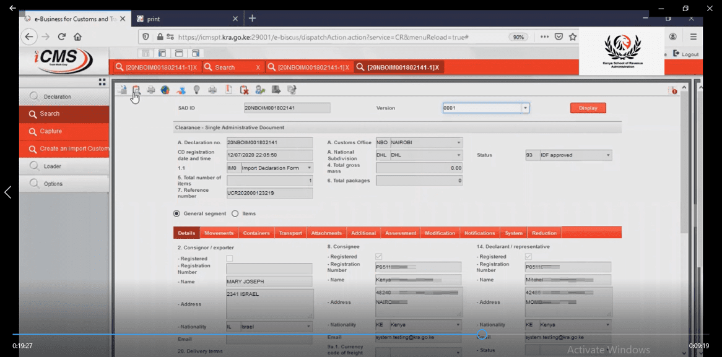Open the Firefox account icon
The height and width of the screenshot is (357, 722).
tap(672, 37)
